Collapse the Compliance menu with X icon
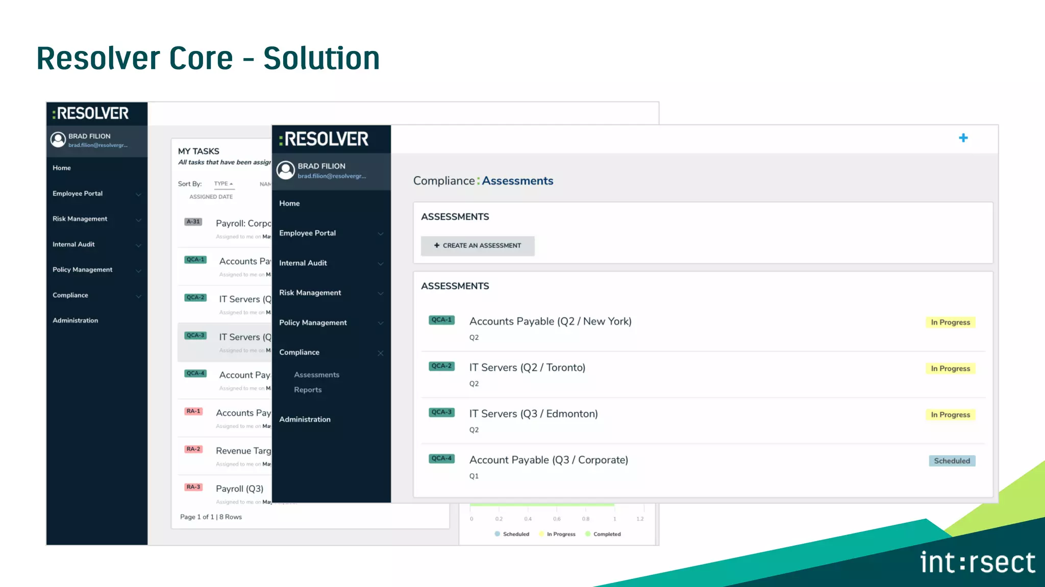This screenshot has height=587, width=1045. [x=380, y=353]
